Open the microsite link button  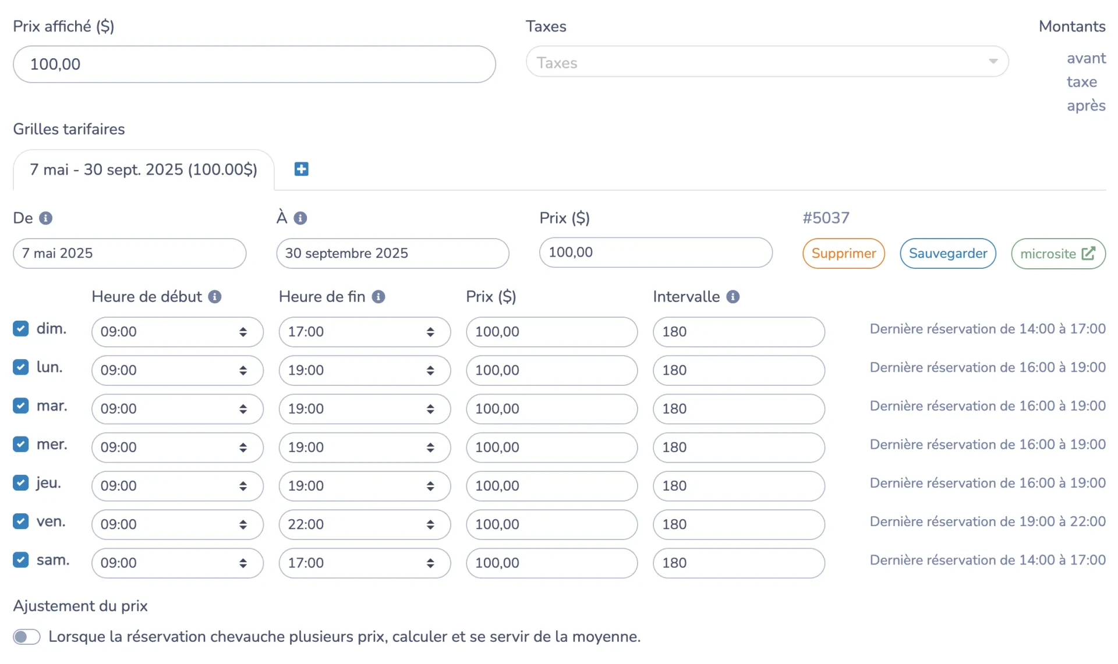pos(1058,254)
